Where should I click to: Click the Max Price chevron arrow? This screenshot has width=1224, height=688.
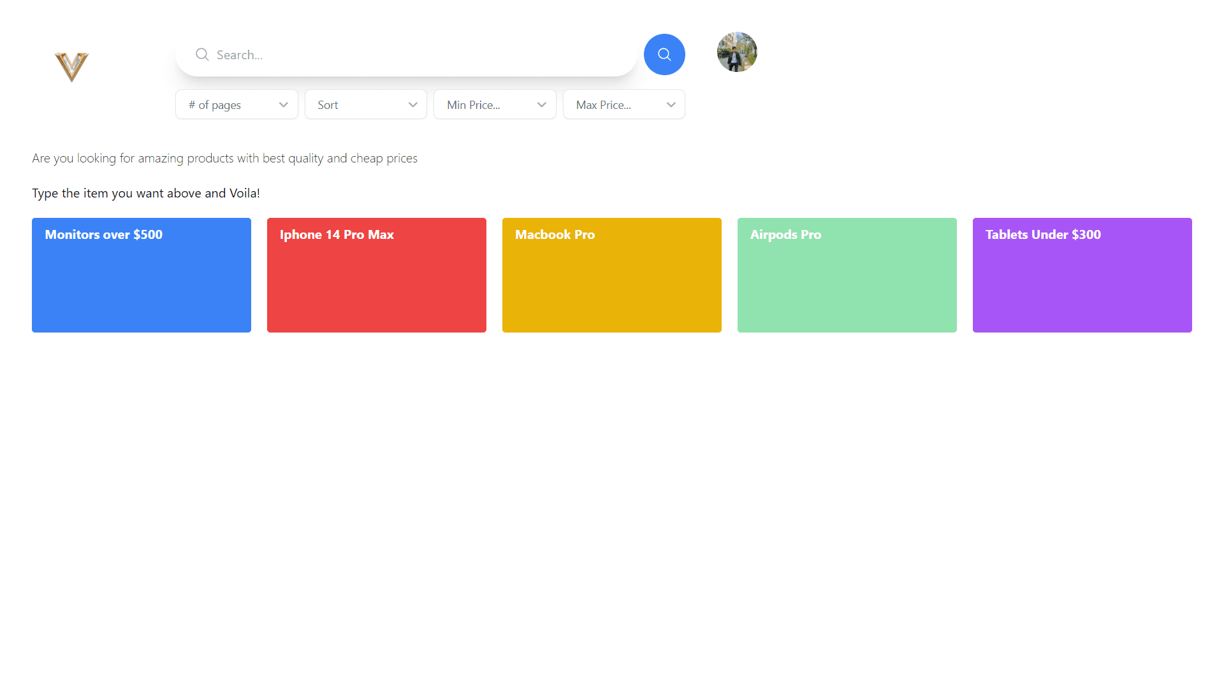(671, 105)
